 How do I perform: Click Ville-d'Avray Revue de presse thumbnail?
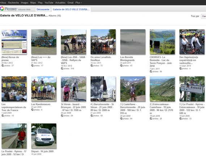(14, 42)
